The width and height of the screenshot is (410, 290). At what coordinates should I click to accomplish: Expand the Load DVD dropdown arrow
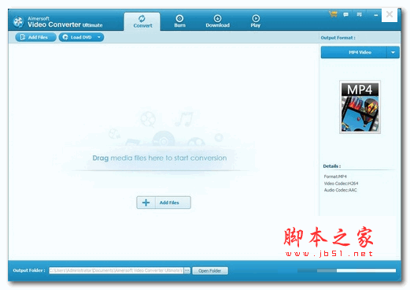[99, 37]
